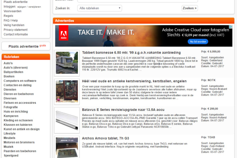Select Contacten en dating category
The width and height of the screenshot is (237, 158).
[x=18, y=85]
